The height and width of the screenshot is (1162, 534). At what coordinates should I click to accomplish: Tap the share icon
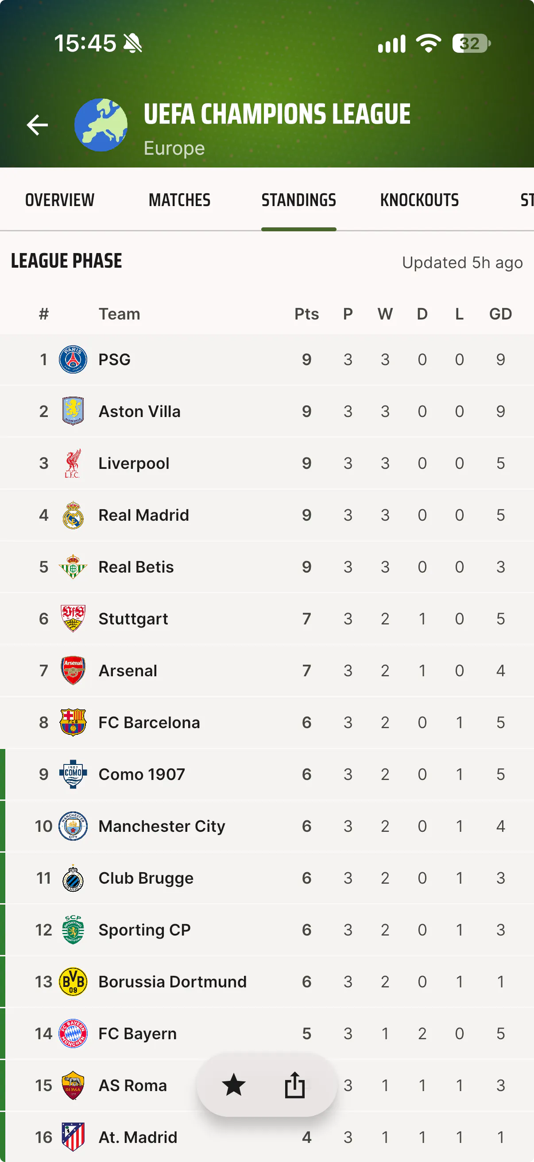(295, 1085)
